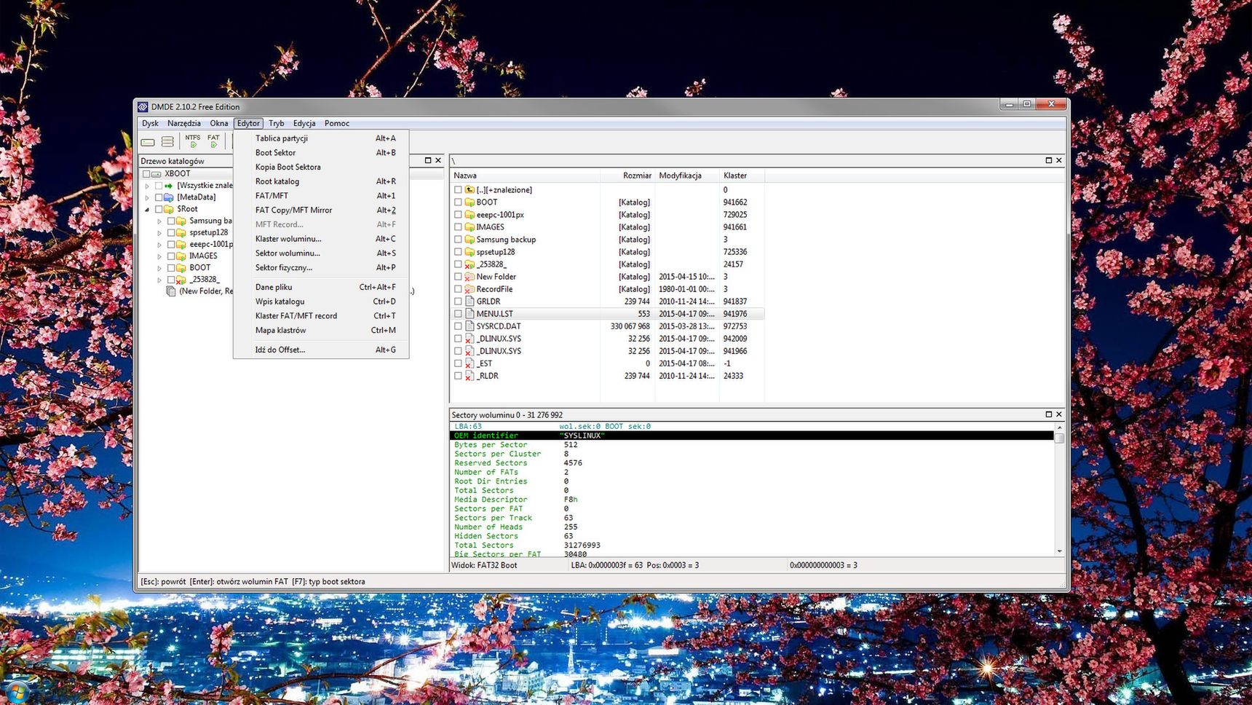Click the NTFS search toolbar icon

(193, 141)
